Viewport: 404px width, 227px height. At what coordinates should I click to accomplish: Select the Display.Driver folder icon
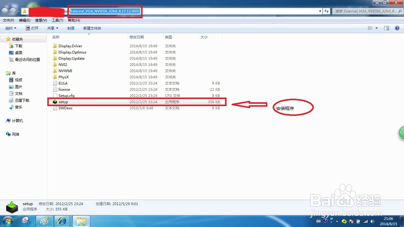coord(55,46)
